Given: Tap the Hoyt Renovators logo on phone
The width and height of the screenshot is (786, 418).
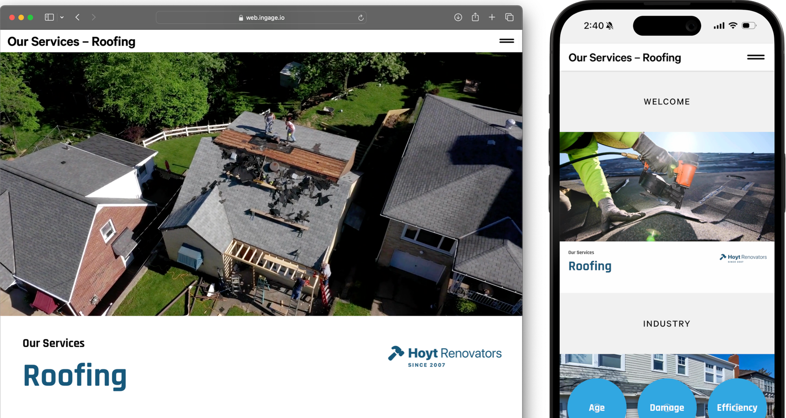Looking at the screenshot, I should click(x=743, y=257).
